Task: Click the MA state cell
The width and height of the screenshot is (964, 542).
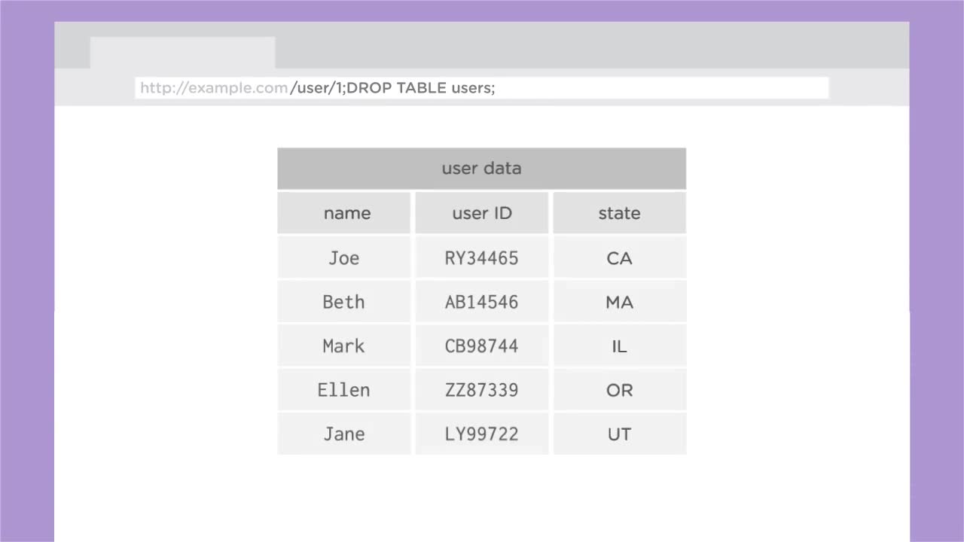Action: (619, 302)
